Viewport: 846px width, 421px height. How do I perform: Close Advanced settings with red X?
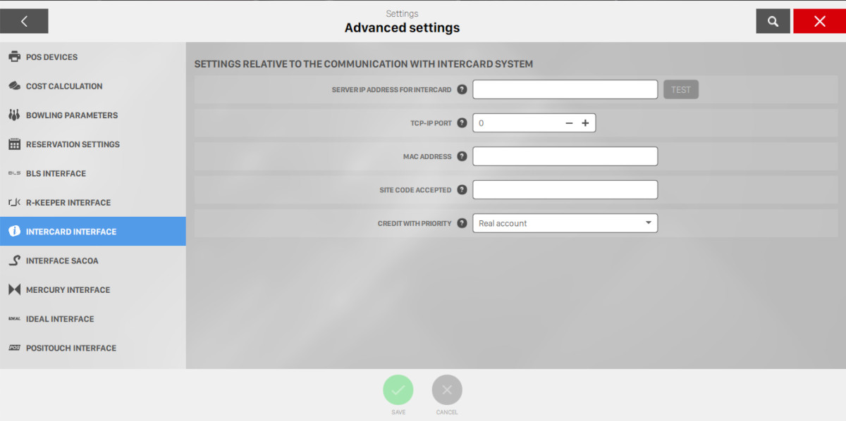tap(819, 21)
